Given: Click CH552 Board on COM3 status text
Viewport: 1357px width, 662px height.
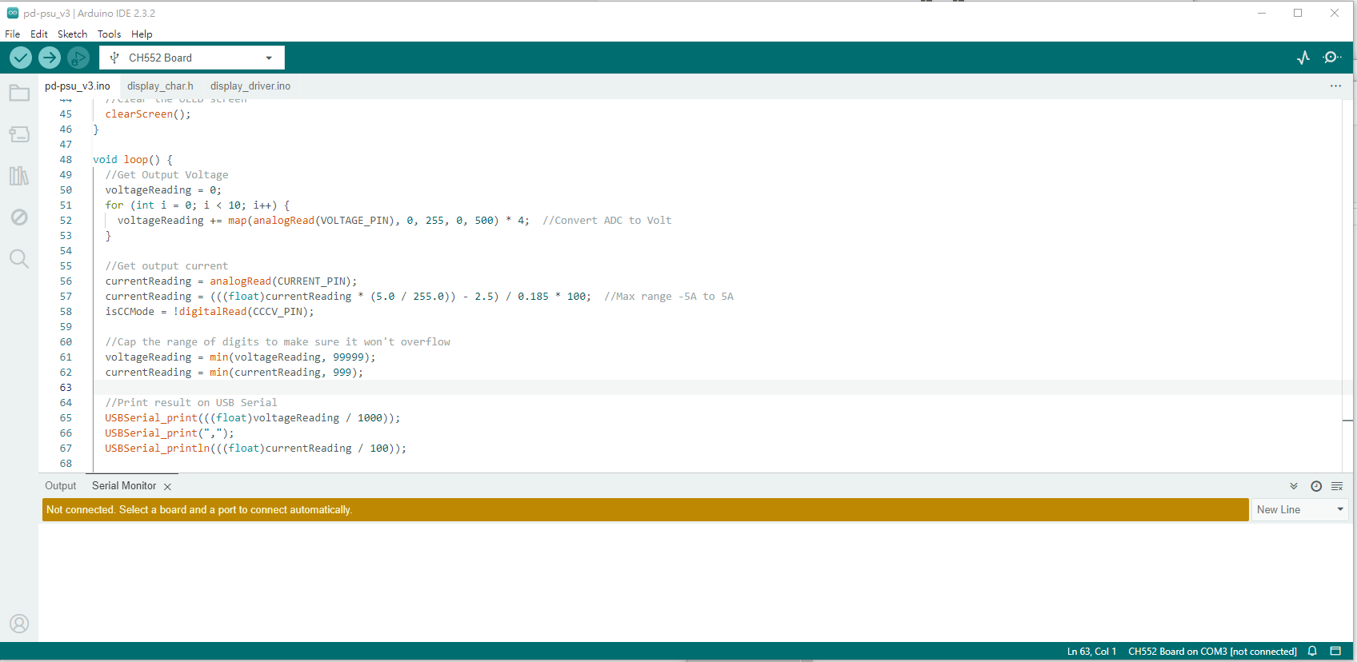Looking at the screenshot, I should tap(1212, 652).
